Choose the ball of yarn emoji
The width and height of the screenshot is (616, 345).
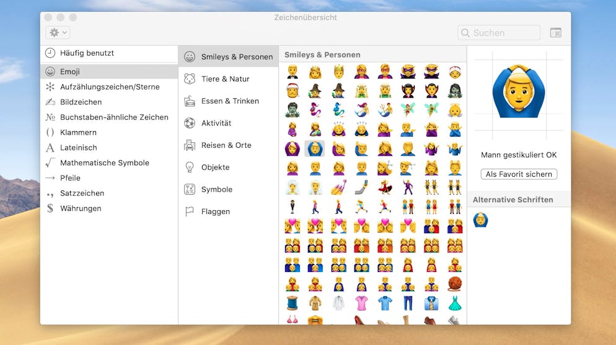click(x=454, y=283)
